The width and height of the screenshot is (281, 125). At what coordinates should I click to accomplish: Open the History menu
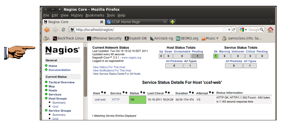click(x=77, y=15)
